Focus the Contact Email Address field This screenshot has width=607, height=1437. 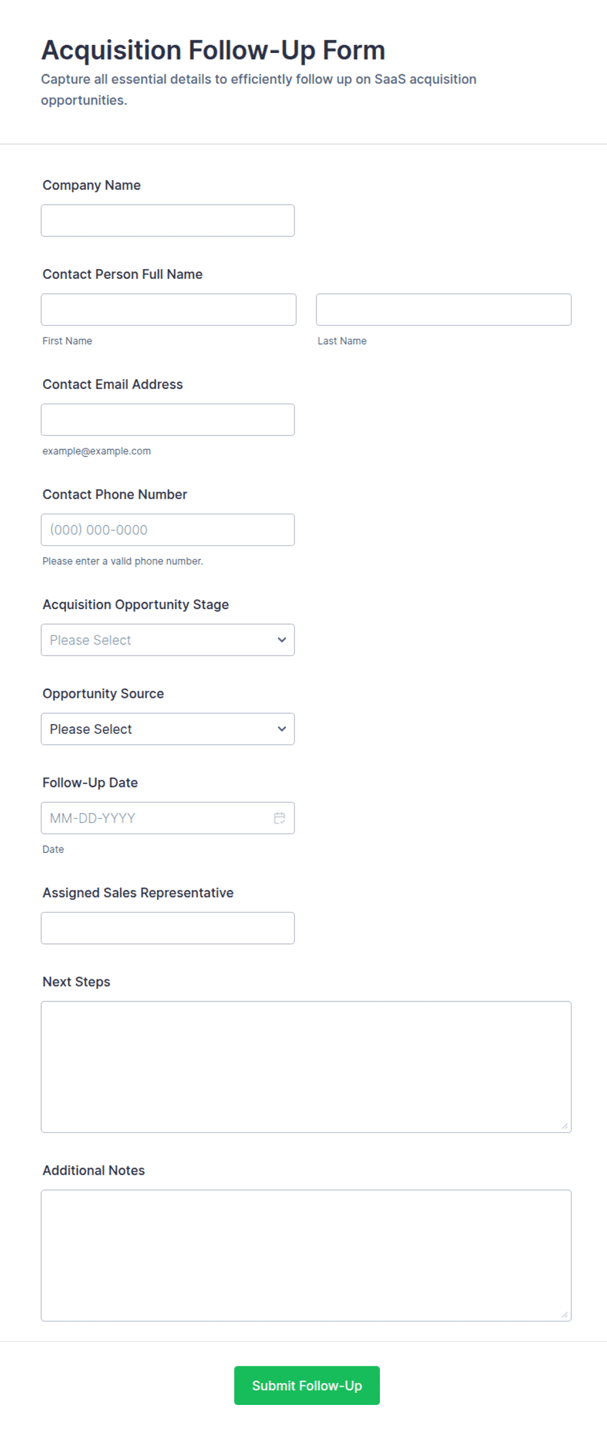tap(168, 420)
